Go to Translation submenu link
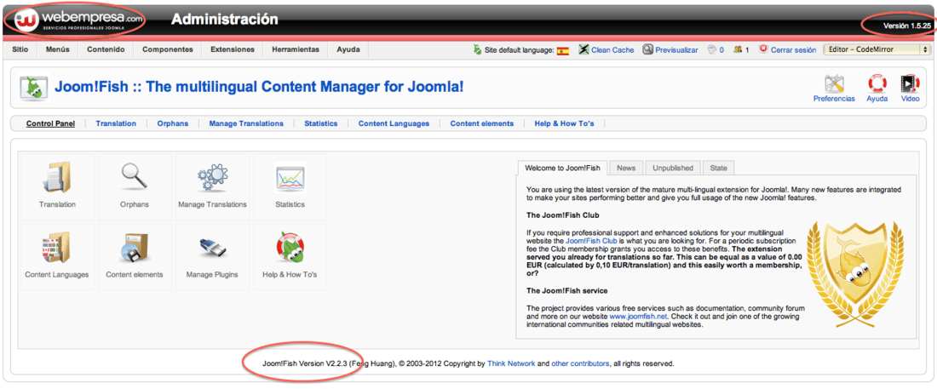Viewport: 937px width, 389px height. (116, 123)
